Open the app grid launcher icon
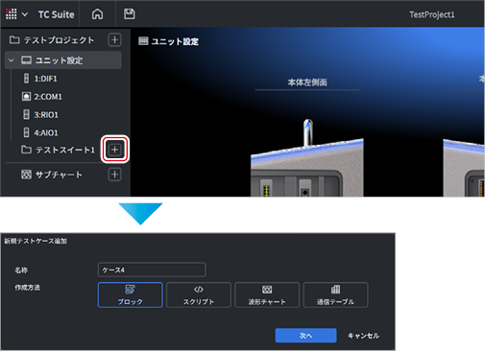This screenshot has height=351, width=485. click(x=12, y=13)
